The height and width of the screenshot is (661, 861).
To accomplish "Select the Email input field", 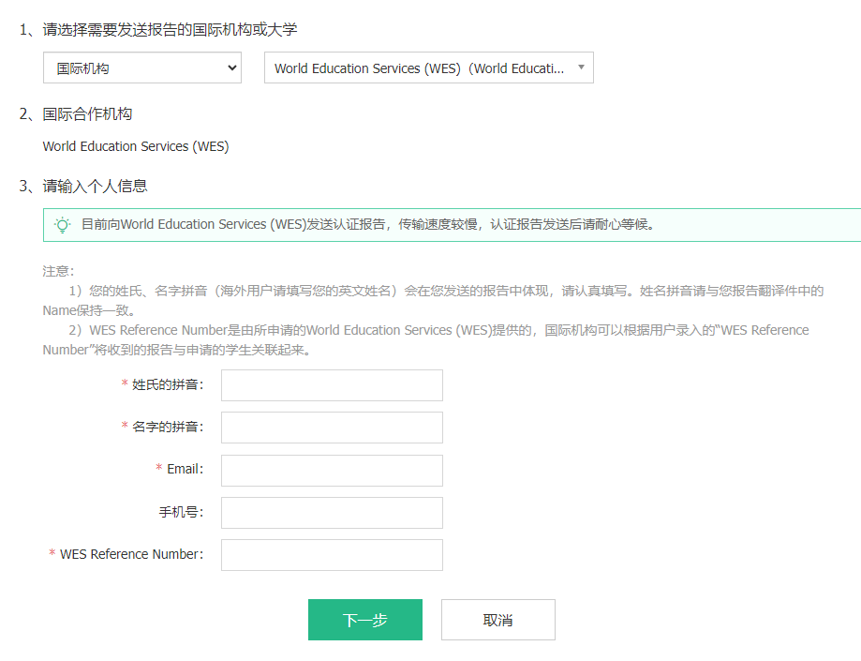I will (332, 470).
